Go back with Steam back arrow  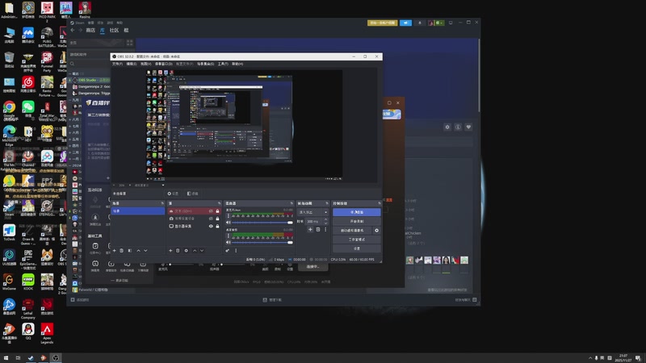[73, 31]
